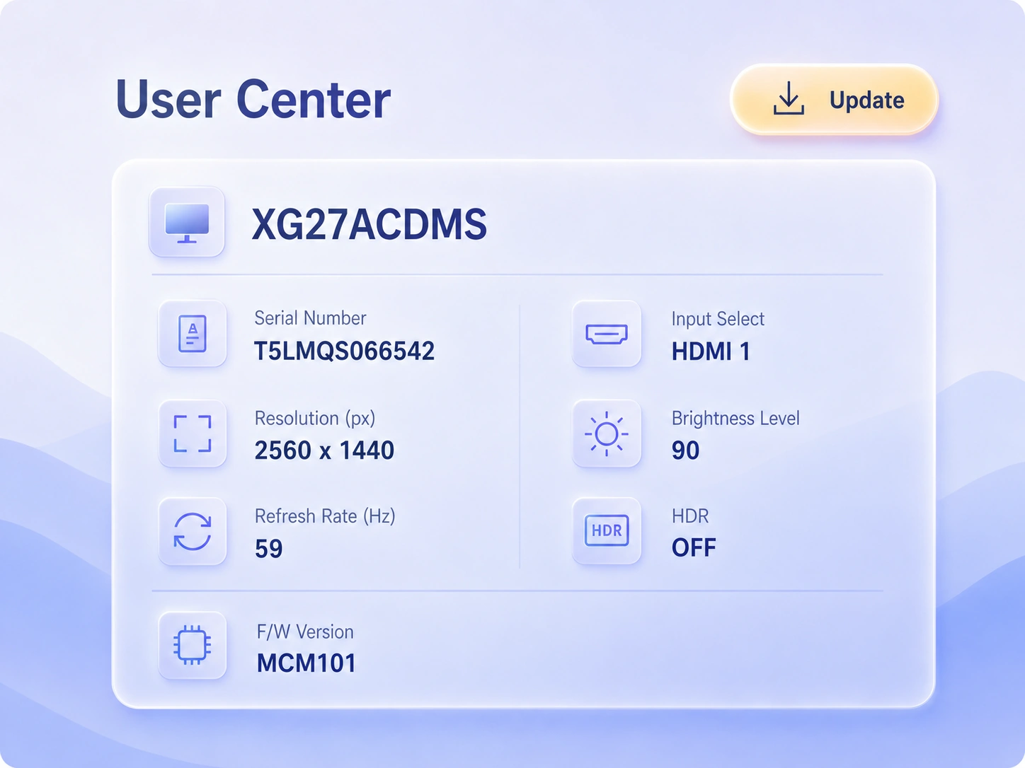Click the Input Select label
The image size is (1025, 768).
tap(718, 319)
